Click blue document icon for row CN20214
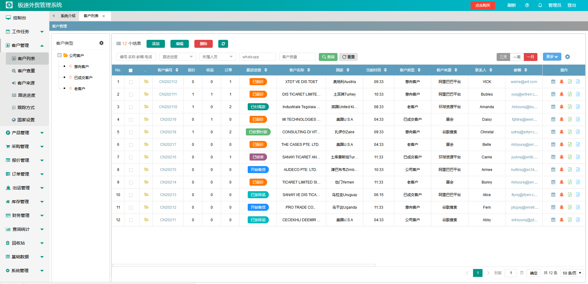Viewport: 588px width, 284px height. [x=578, y=182]
